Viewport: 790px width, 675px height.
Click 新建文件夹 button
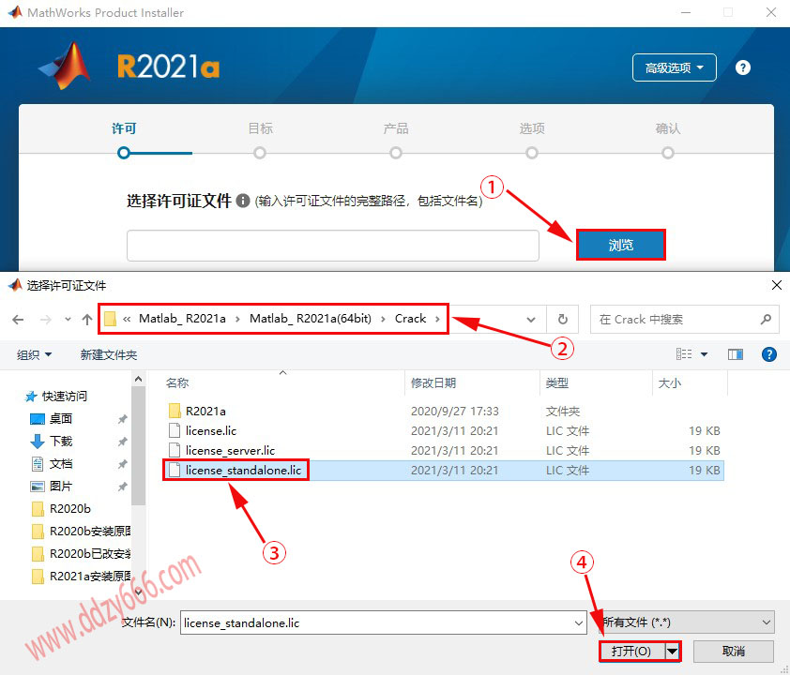108,355
